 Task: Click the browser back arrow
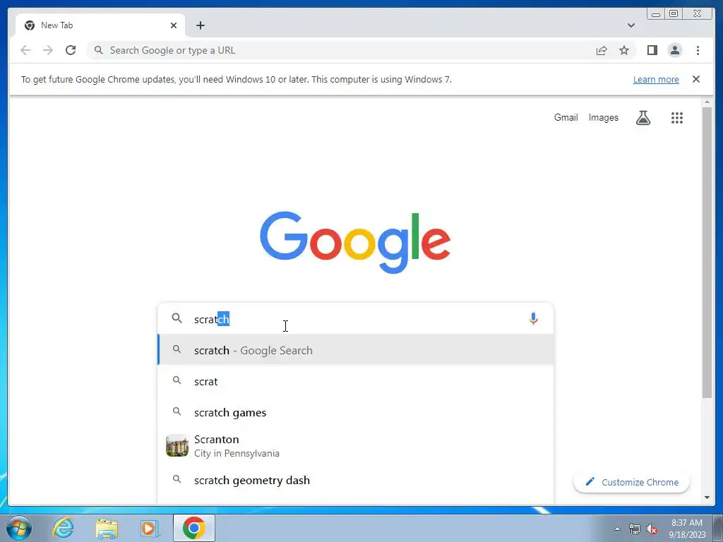pyautogui.click(x=25, y=50)
